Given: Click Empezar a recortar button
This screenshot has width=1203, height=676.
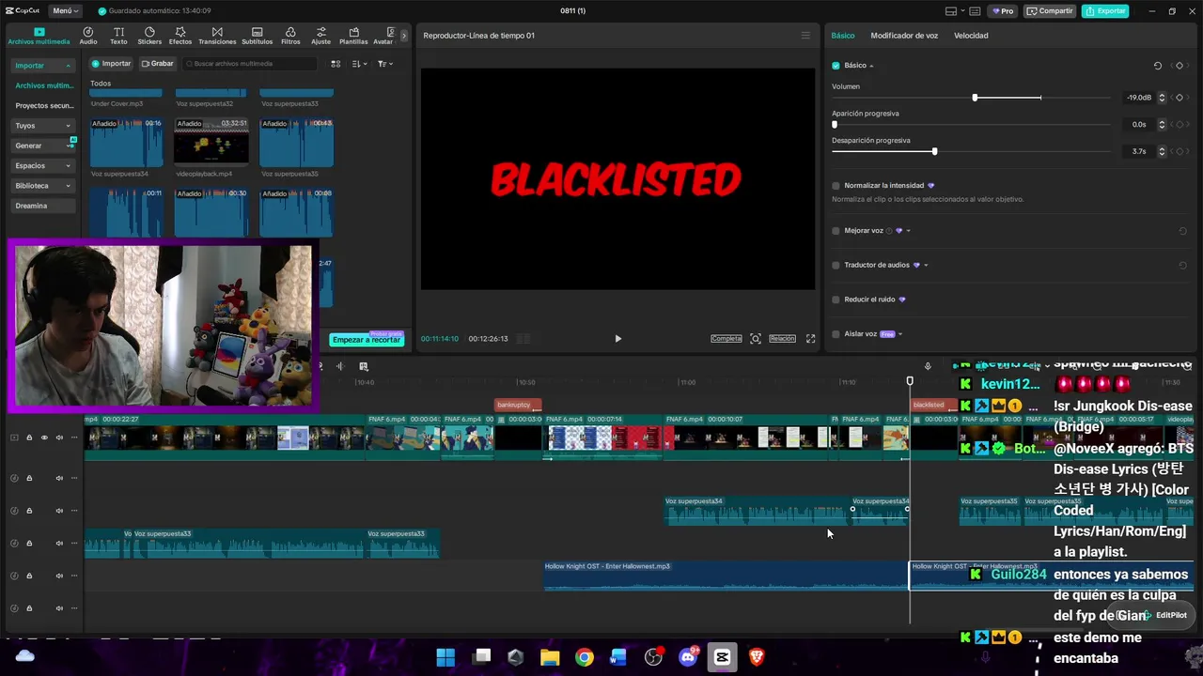Looking at the screenshot, I should click(367, 340).
